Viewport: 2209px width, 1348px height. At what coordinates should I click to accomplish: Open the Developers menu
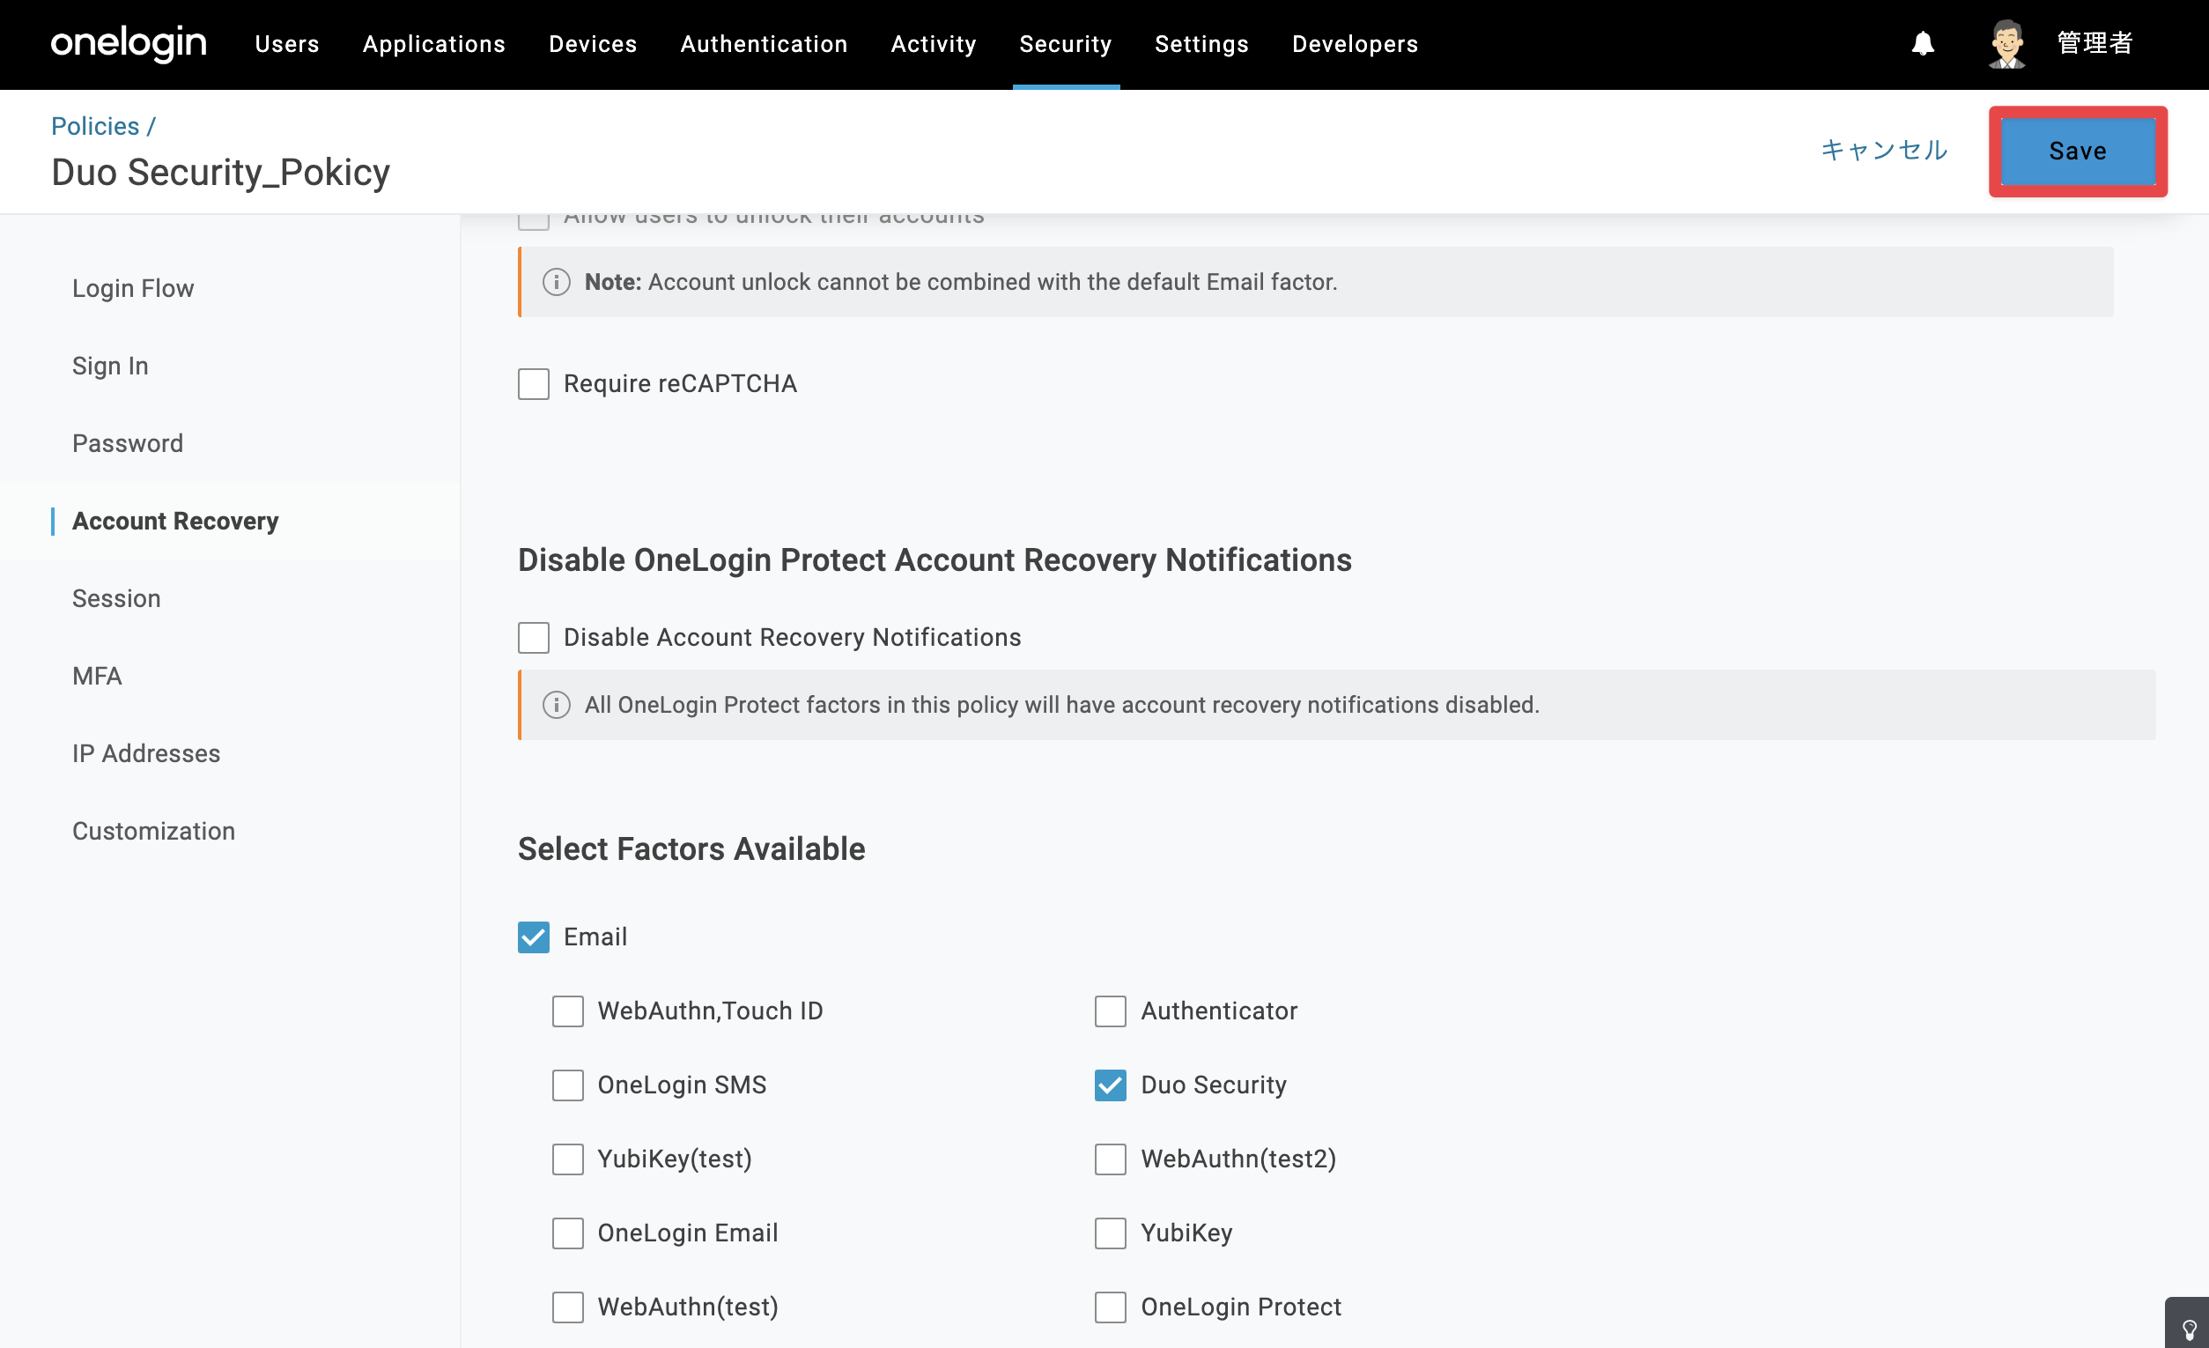[1355, 44]
